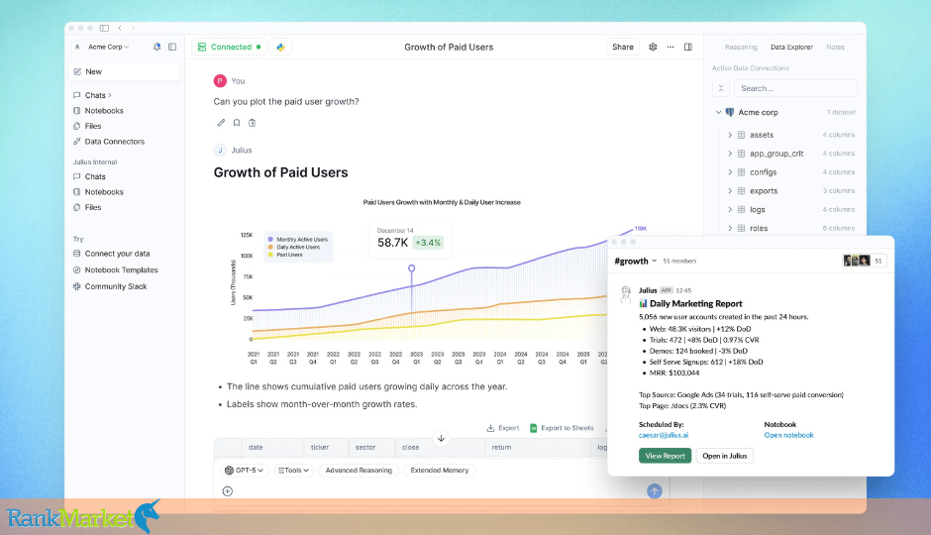Click the Share button
Viewport: 931px width, 535px height.
(x=623, y=47)
